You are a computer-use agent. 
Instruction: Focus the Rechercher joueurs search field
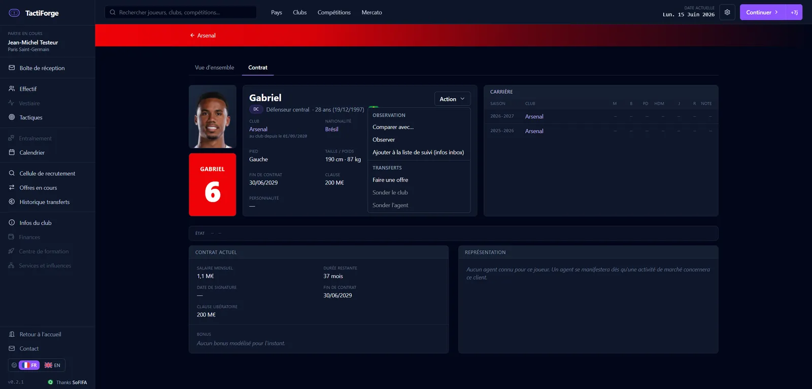pos(180,12)
